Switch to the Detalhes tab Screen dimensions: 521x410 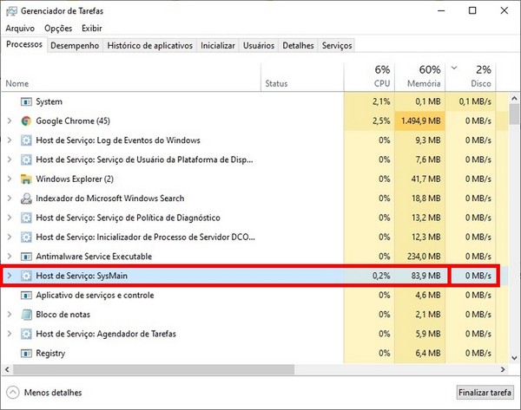tap(298, 46)
